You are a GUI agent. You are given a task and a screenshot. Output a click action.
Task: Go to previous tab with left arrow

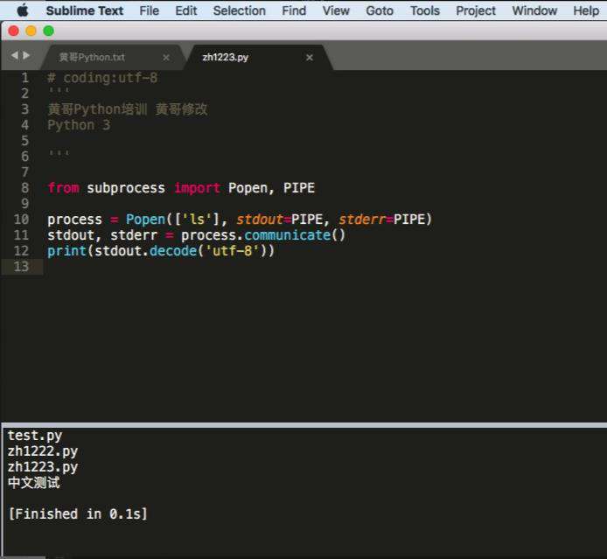coord(14,55)
